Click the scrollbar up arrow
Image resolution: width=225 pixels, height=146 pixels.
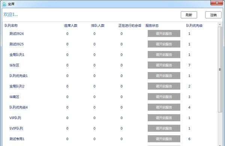pos(220,25)
